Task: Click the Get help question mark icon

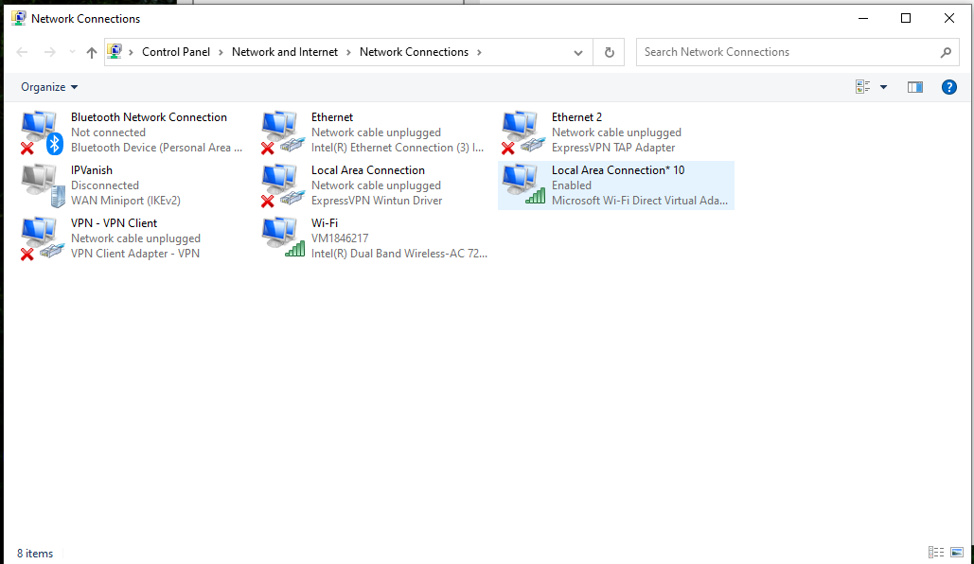Action: click(x=948, y=87)
